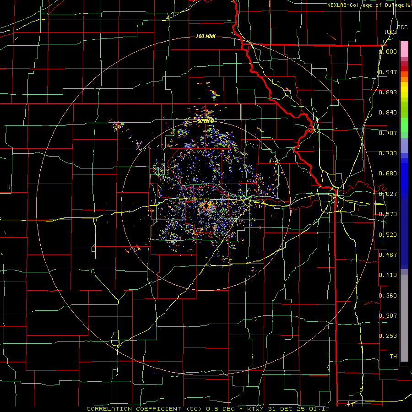
Task: Click the 0.573 legend value
Action: 388,214
